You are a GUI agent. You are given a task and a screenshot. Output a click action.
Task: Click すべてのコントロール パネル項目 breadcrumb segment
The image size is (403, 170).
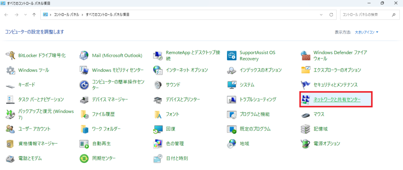pos(108,14)
